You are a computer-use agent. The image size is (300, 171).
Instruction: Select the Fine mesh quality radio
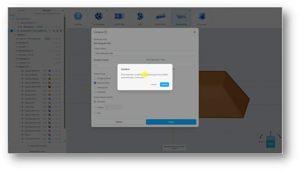pos(94,113)
